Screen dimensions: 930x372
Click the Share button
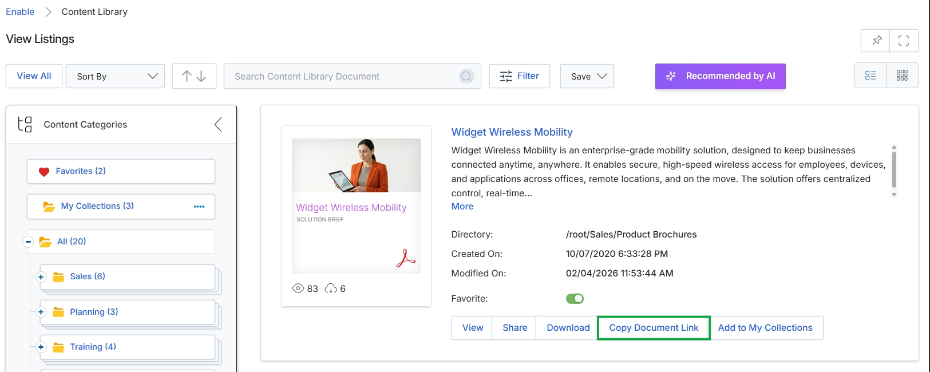515,328
